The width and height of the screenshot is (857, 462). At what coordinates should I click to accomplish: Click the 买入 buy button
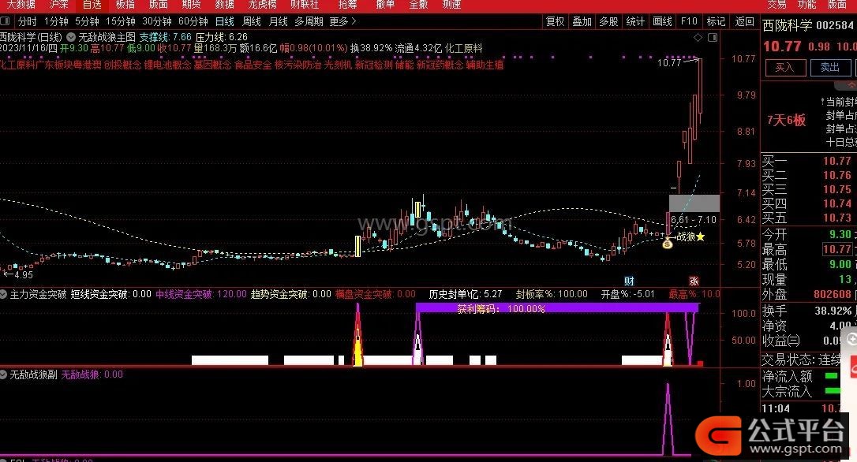pos(784,67)
